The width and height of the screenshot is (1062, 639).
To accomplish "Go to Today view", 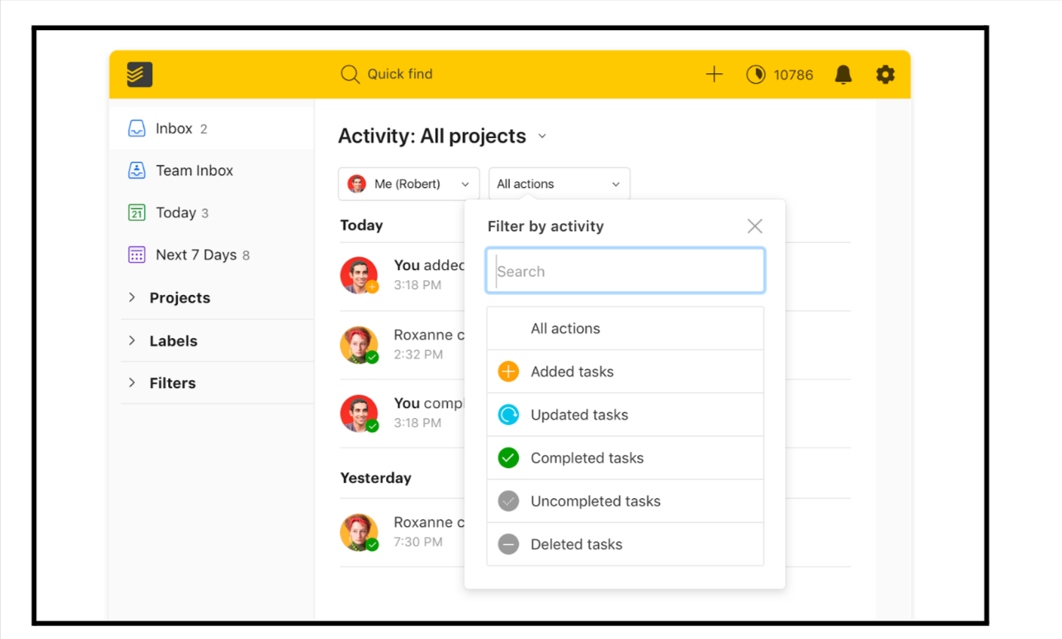I will click(x=175, y=213).
